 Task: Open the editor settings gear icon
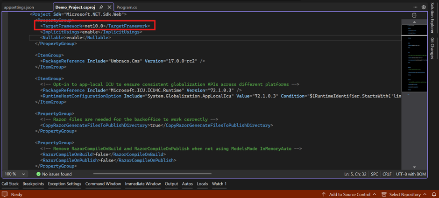tap(424, 7)
